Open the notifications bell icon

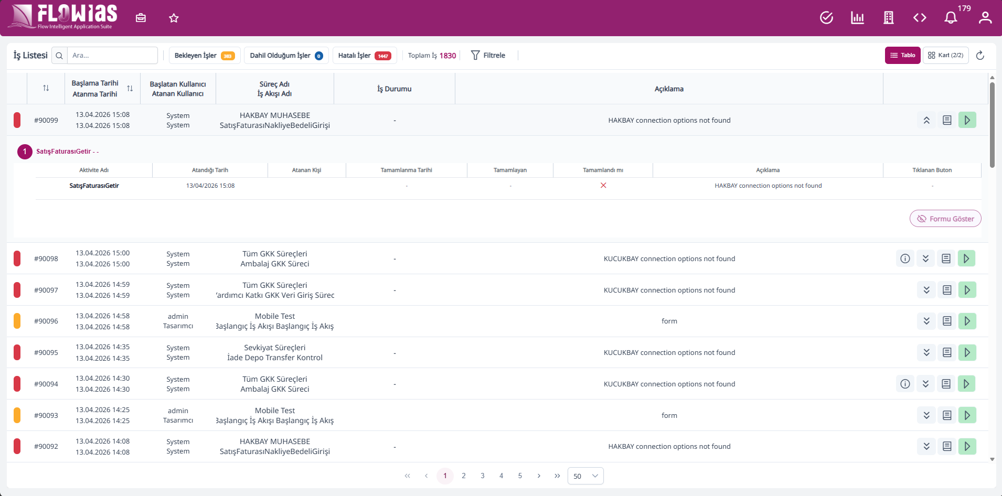pyautogui.click(x=951, y=18)
